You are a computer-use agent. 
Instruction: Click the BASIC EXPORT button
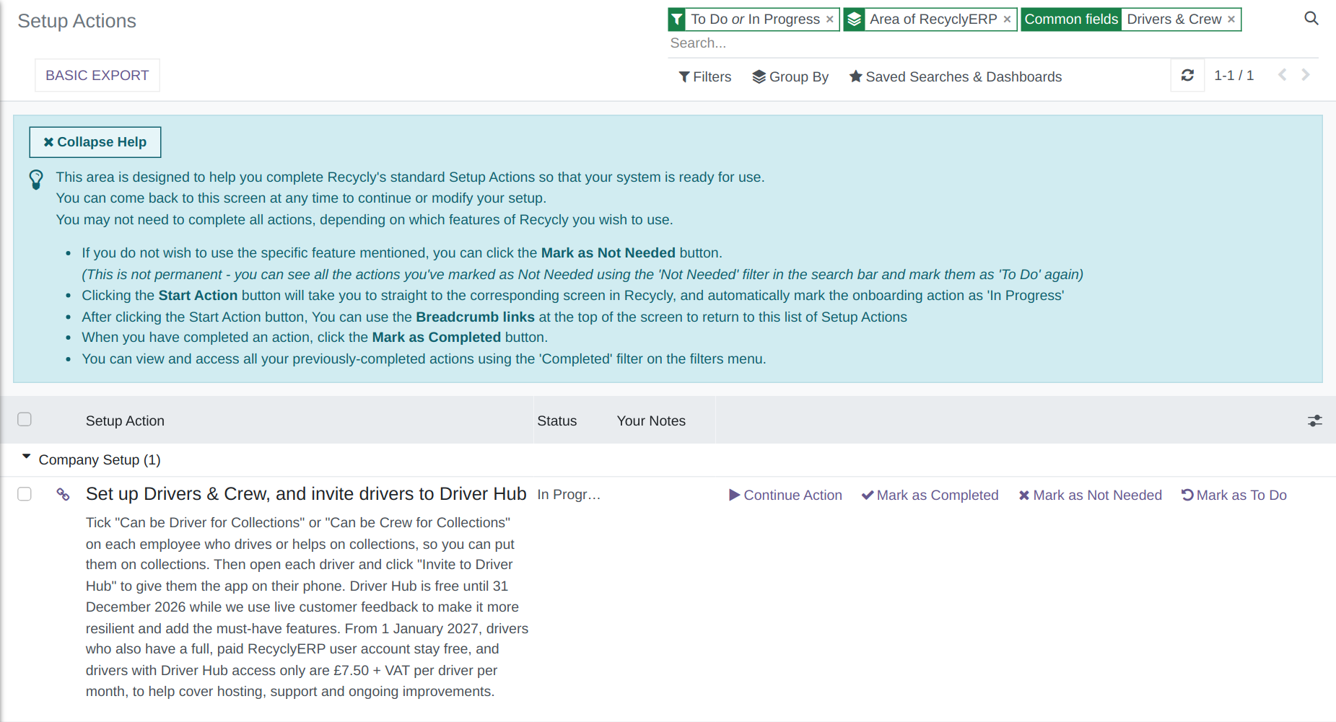pyautogui.click(x=97, y=75)
